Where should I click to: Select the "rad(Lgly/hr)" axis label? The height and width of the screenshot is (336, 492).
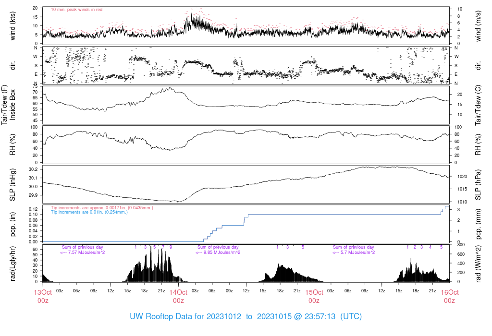[12, 264]
